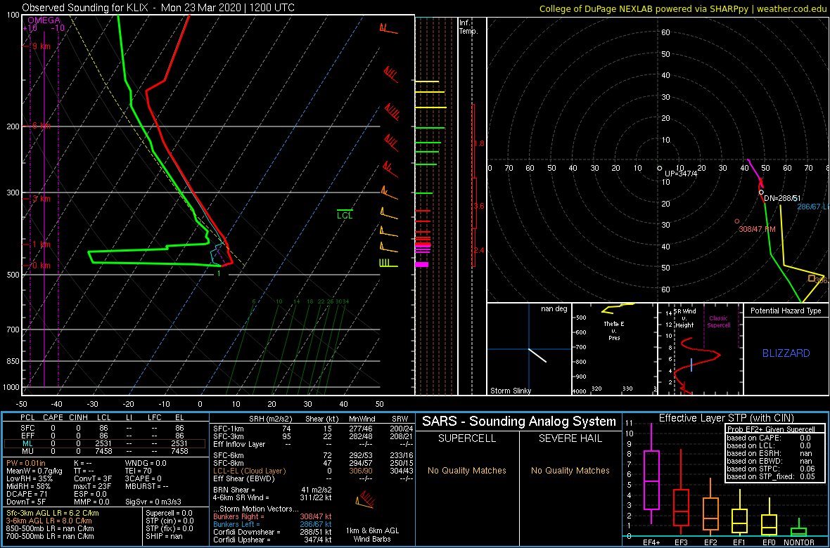Viewport: 830px width, 548px height.
Task: Click the Supercell = 0.0 composite value
Action: (x=169, y=513)
